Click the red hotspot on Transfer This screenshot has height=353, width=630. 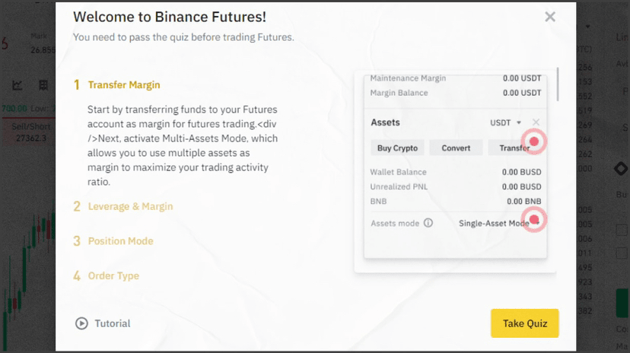[x=534, y=142]
